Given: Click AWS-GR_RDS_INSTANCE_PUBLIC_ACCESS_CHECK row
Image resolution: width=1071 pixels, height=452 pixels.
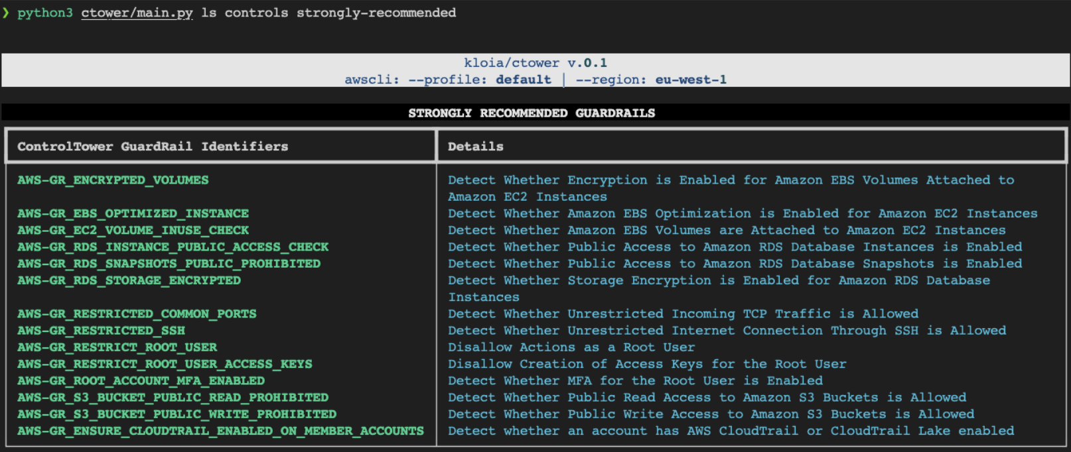Looking at the screenshot, I should click(x=173, y=247).
